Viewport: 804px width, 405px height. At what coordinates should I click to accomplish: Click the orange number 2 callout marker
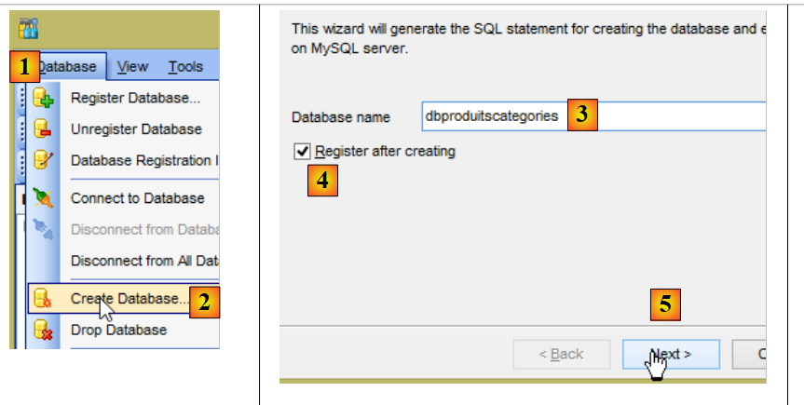coord(204,302)
